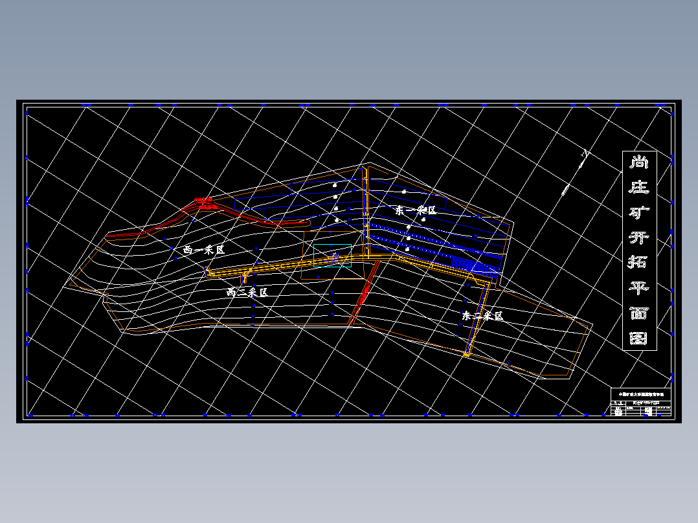698x523 pixels.
Task: Click the 东二采区 mining area label
Action: pyautogui.click(x=482, y=316)
